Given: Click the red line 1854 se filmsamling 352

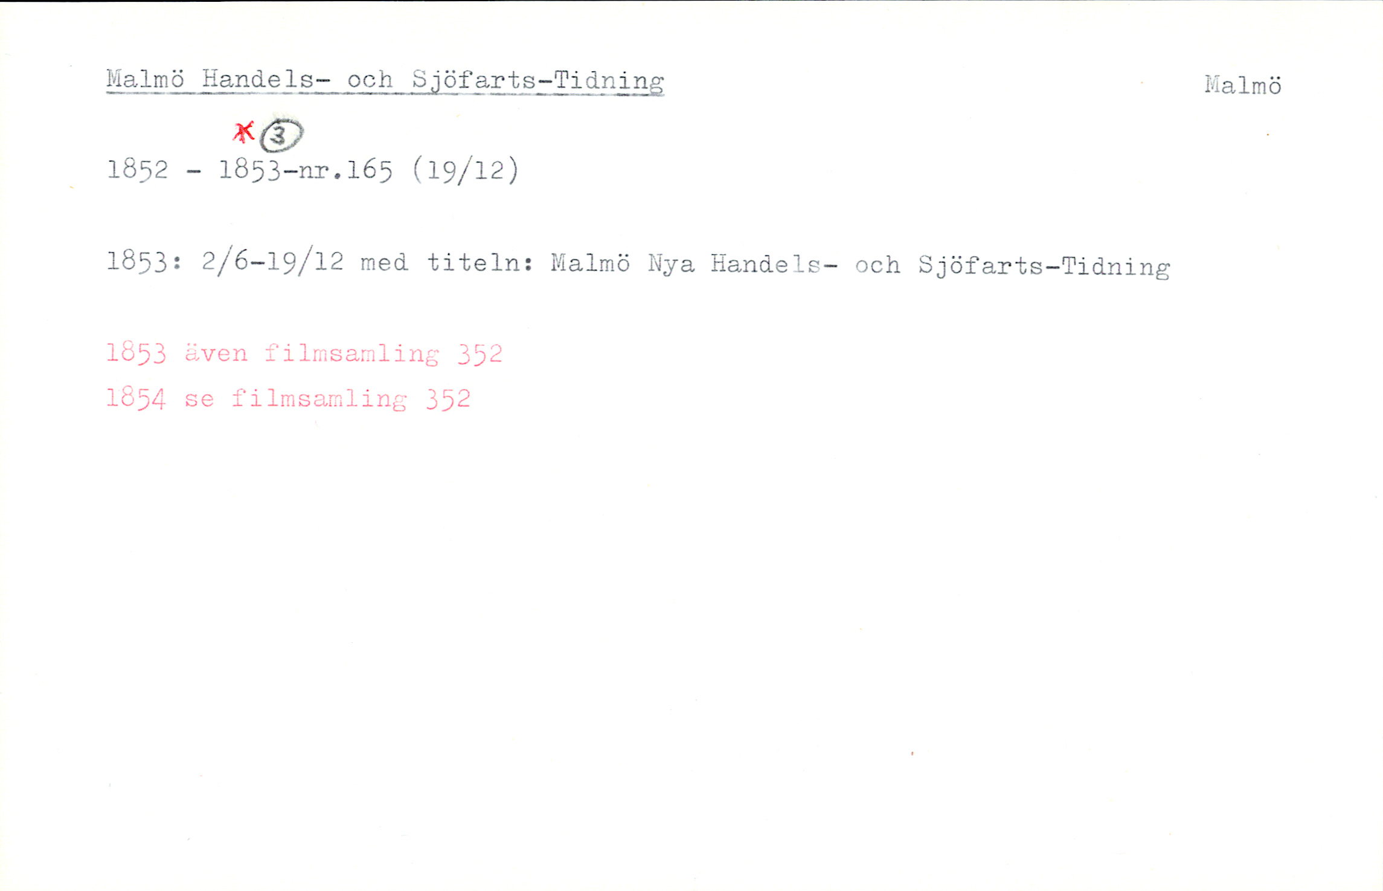Looking at the screenshot, I should click(x=289, y=399).
